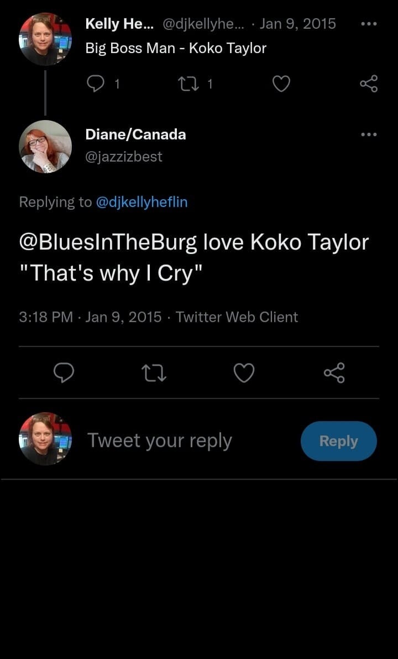The image size is (398, 659).
Task: Open Kelly's profile picture on top tweet
Action: pos(45,39)
